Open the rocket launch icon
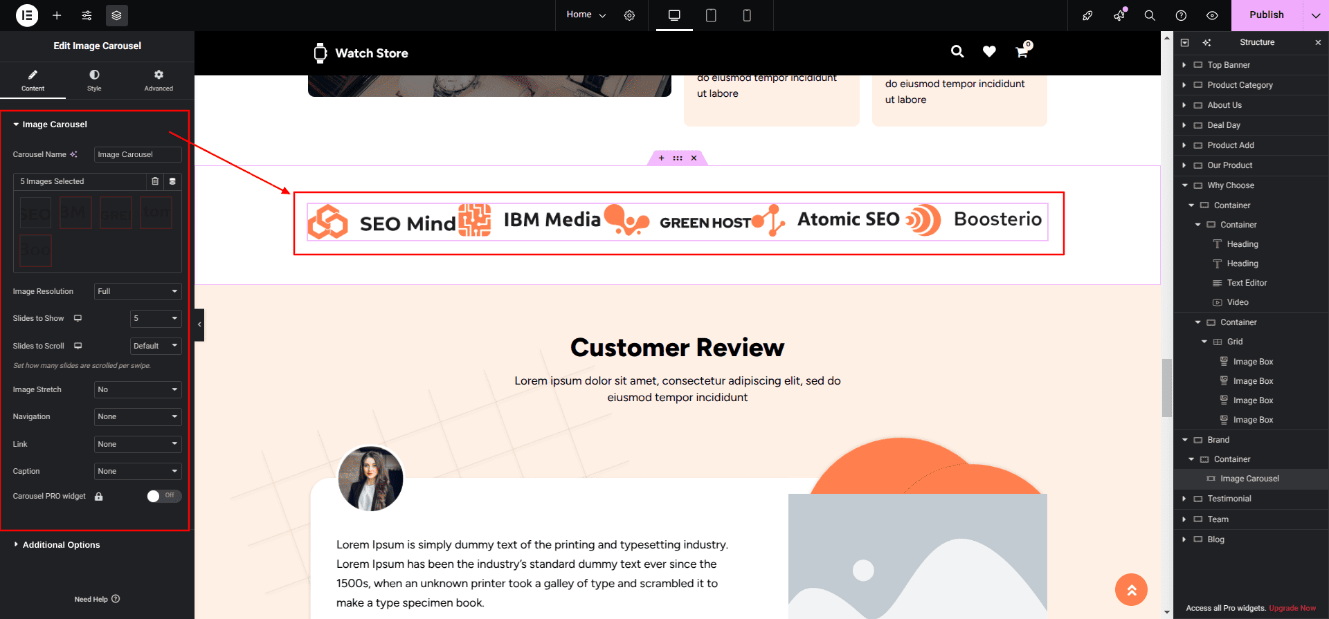 [x=1087, y=15]
